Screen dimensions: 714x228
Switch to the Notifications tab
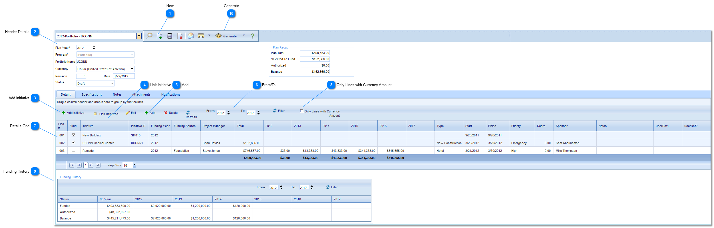pos(171,94)
